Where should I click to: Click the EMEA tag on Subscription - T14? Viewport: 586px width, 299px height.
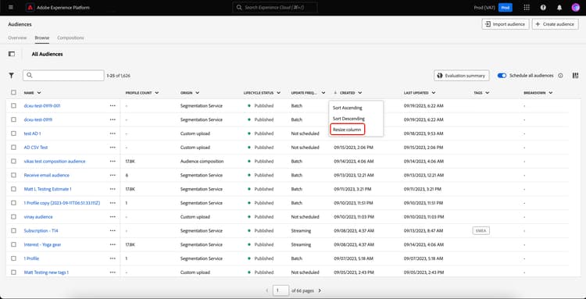click(x=481, y=230)
